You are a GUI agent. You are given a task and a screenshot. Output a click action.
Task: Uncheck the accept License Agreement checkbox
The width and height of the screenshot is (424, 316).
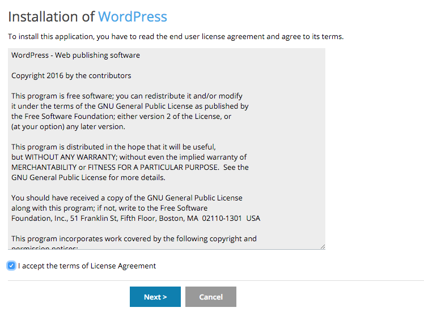click(x=11, y=266)
